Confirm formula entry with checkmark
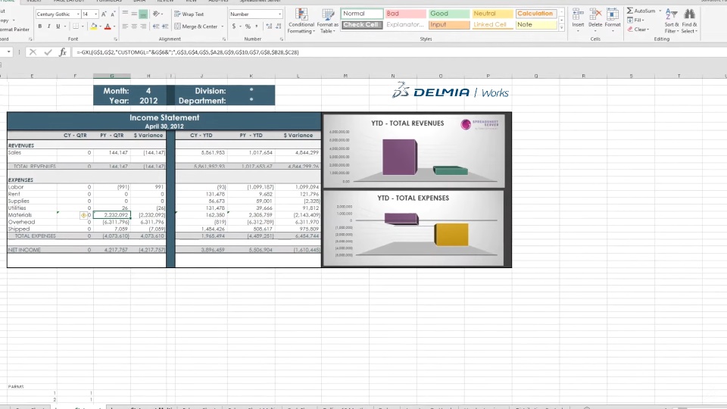 pyautogui.click(x=48, y=52)
